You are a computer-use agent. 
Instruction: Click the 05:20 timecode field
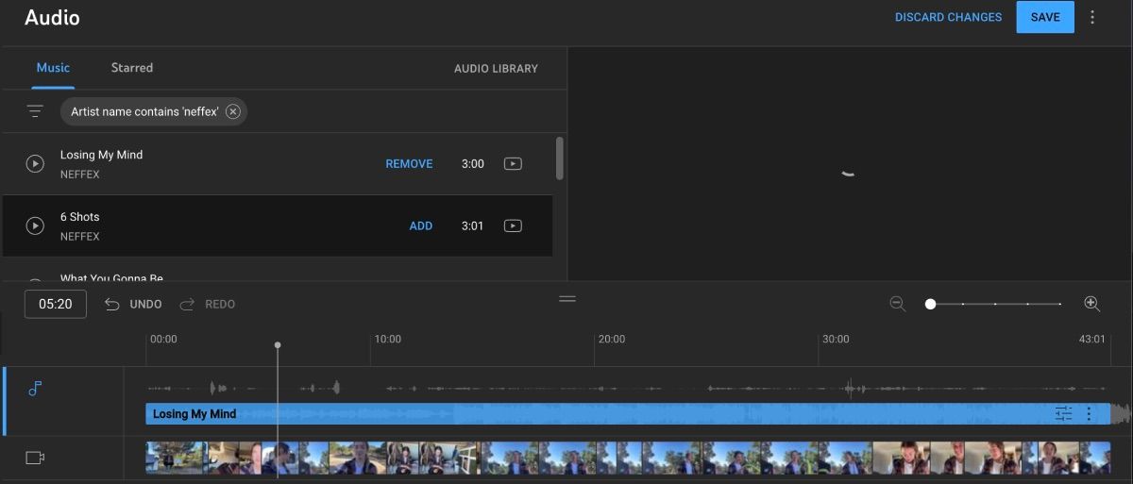tap(56, 304)
